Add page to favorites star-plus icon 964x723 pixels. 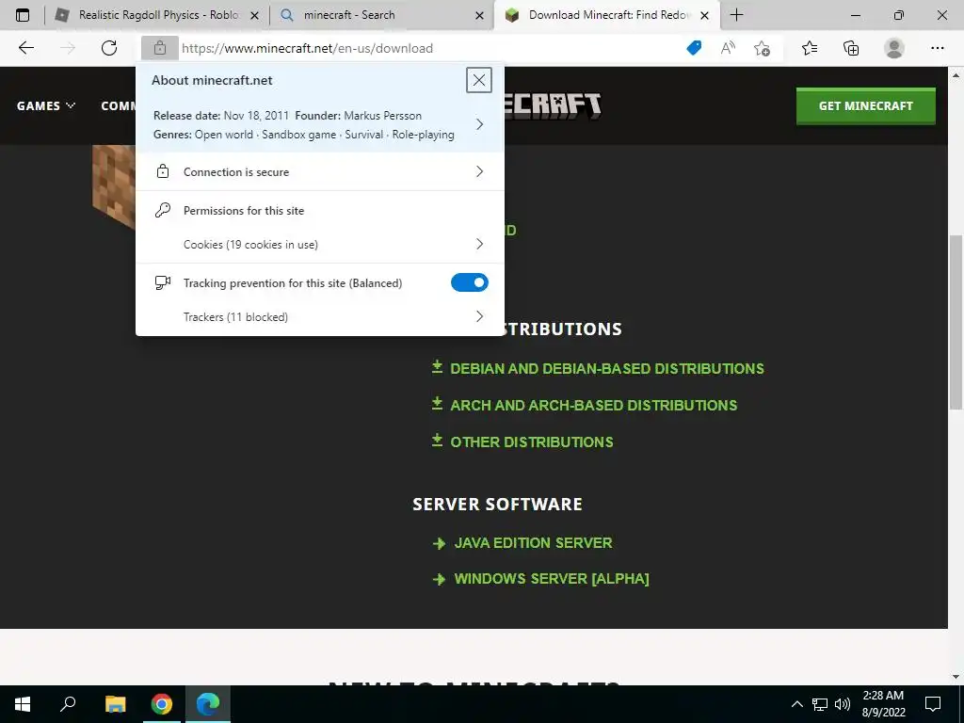click(x=763, y=48)
